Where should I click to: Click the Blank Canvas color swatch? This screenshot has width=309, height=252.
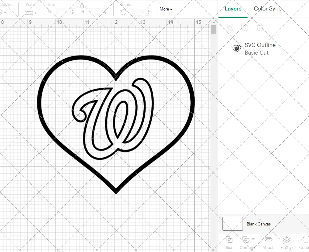click(x=232, y=224)
